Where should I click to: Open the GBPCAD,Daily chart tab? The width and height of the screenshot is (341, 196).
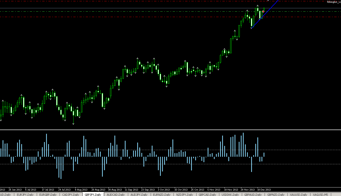click(x=207, y=194)
